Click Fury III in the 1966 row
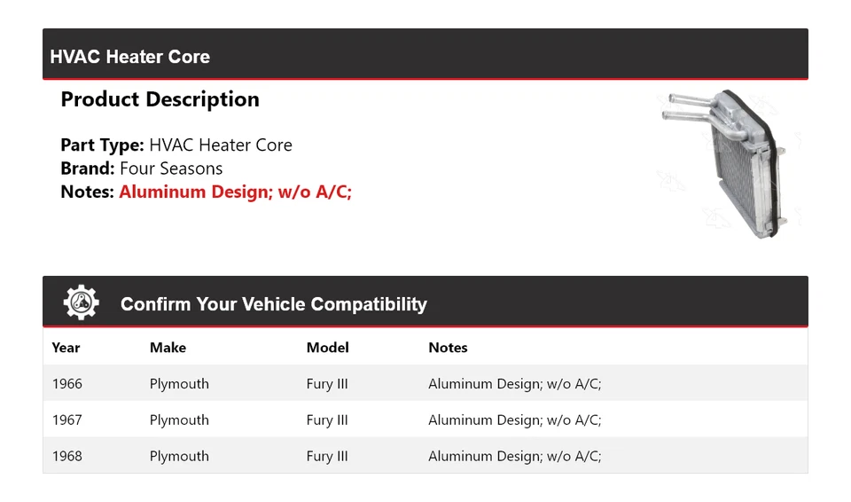The width and height of the screenshot is (851, 502). click(x=326, y=384)
